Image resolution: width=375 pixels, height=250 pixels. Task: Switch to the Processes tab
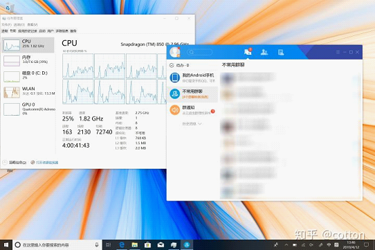(5, 31)
